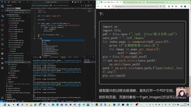Switch to the PROBLEMS panel tab
This screenshot has height=107, width=191.
[x=36, y=57]
